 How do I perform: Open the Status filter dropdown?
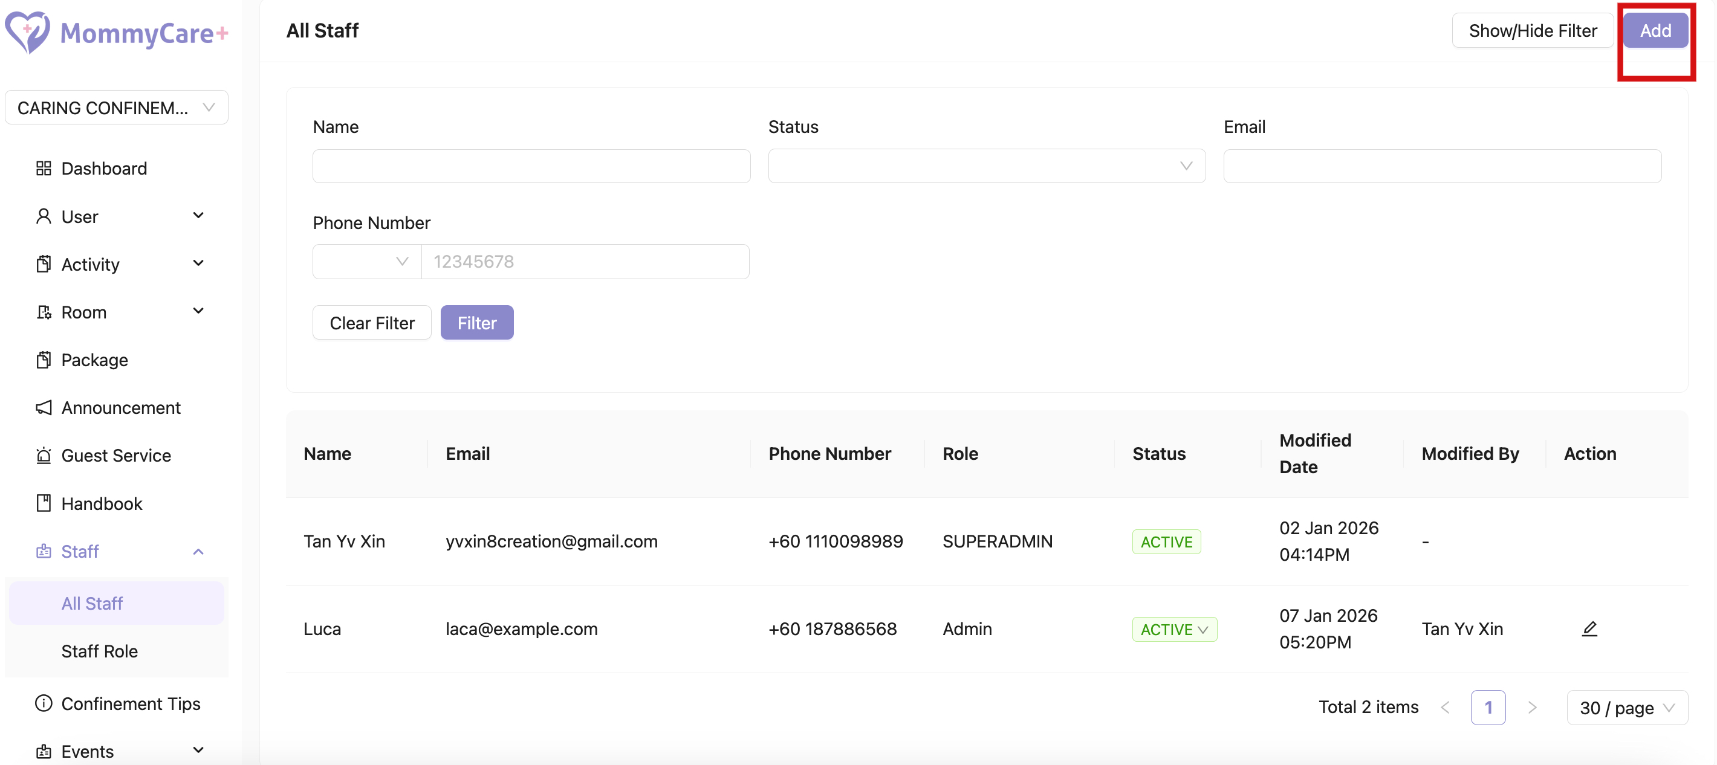pyautogui.click(x=986, y=166)
